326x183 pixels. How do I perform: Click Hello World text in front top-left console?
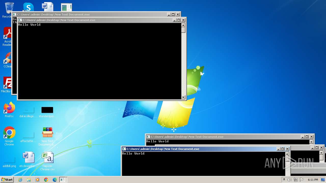coord(29,25)
